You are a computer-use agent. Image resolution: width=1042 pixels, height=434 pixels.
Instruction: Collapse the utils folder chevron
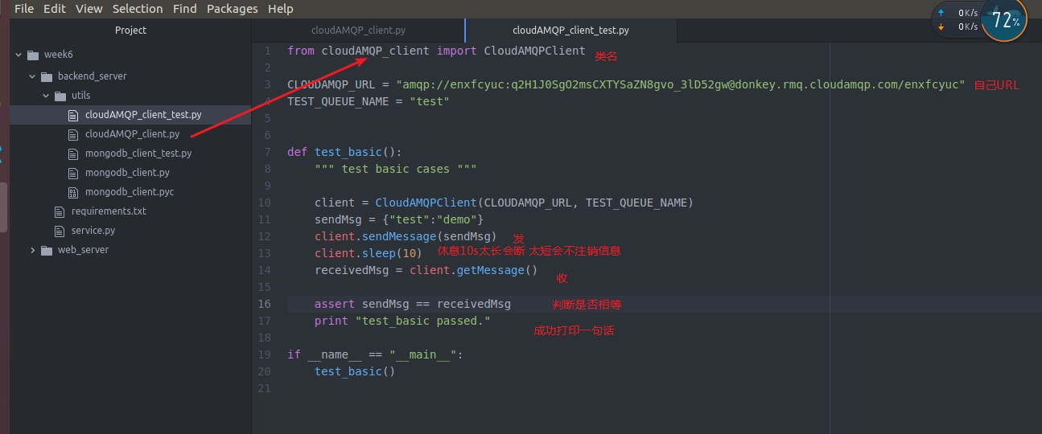click(46, 96)
